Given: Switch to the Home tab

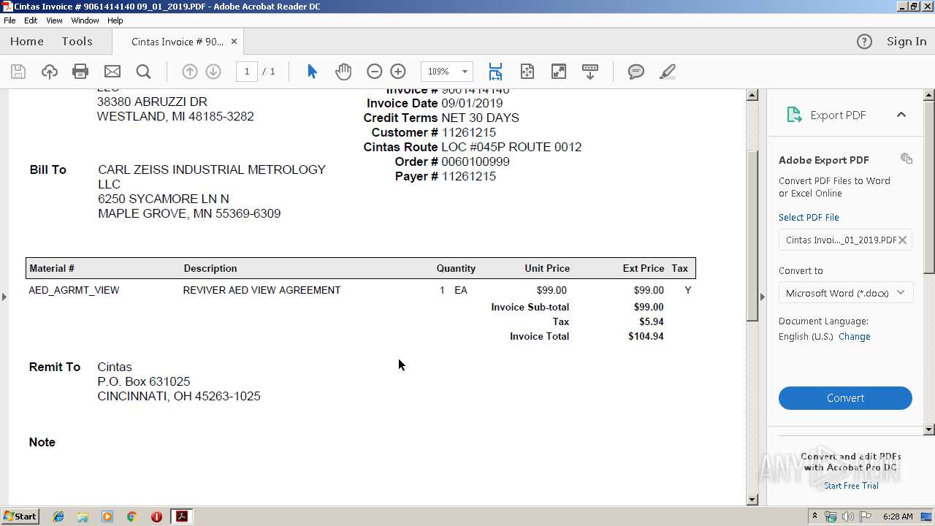Looking at the screenshot, I should [x=27, y=42].
